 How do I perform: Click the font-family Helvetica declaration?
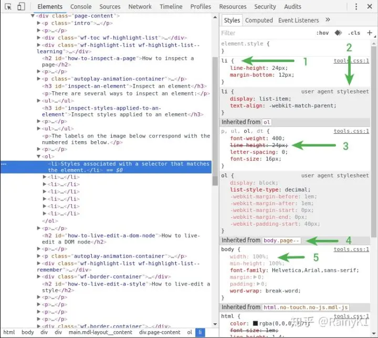tap(295, 270)
